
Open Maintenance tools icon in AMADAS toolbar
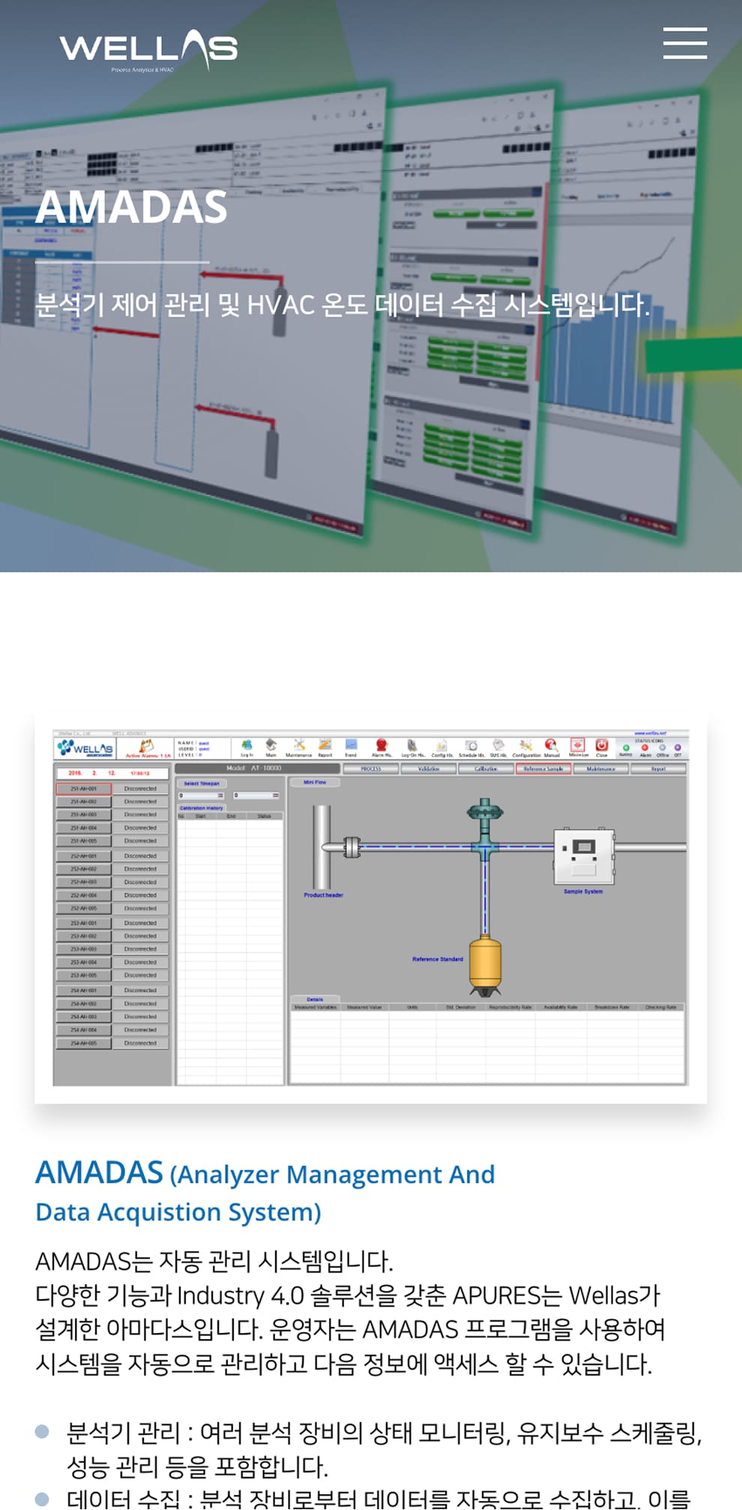(299, 747)
